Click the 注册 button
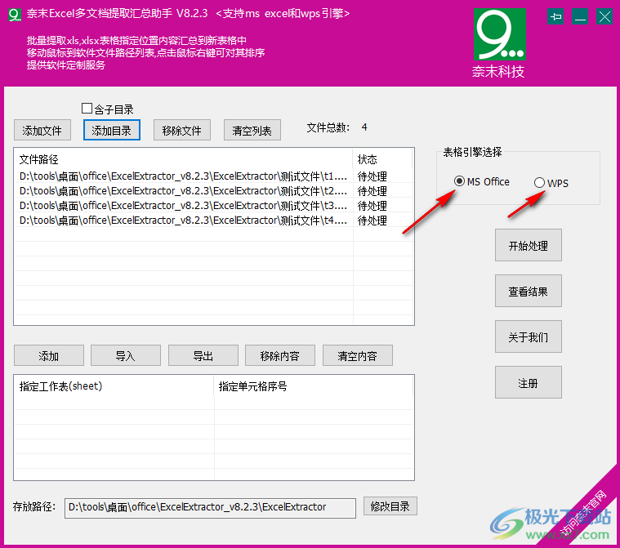 (528, 382)
